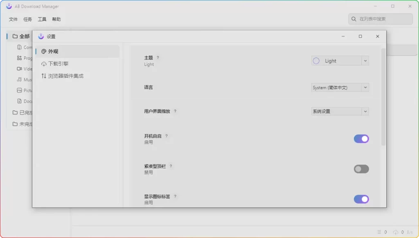Viewport: 419px width, 238px height.
Task: Click the documents icon in sidebar
Action: point(19,101)
